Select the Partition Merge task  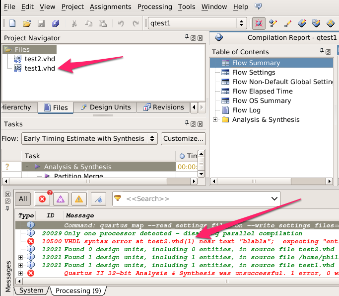(78, 176)
